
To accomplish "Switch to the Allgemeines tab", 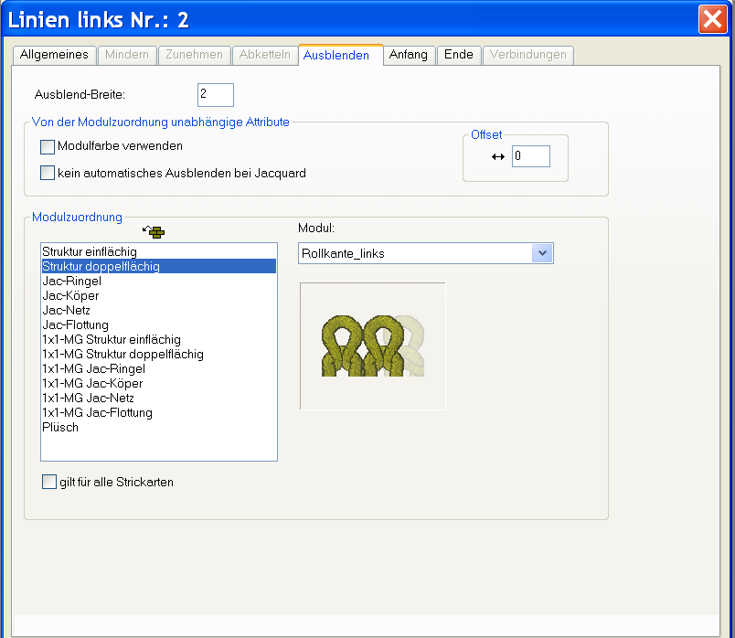I will (54, 55).
